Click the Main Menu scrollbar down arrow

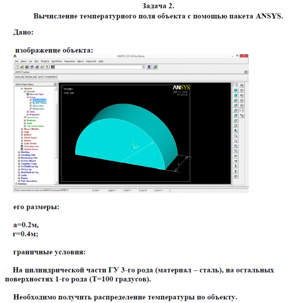[56, 183]
